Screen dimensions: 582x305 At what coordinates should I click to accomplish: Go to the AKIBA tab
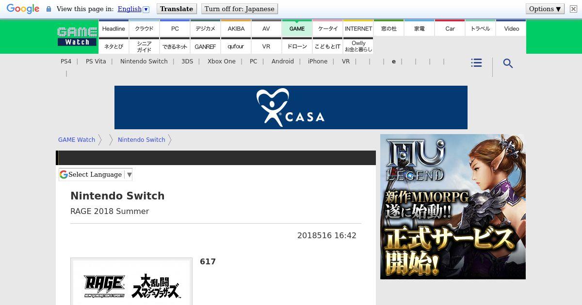pyautogui.click(x=236, y=29)
